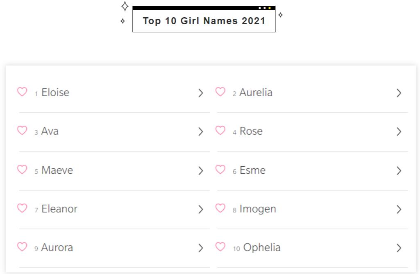
Task: Open the Esme name entry
Action: coord(252,170)
